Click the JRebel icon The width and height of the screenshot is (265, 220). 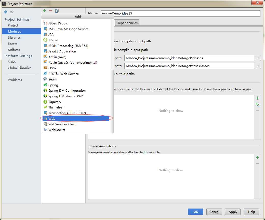coord(45,40)
